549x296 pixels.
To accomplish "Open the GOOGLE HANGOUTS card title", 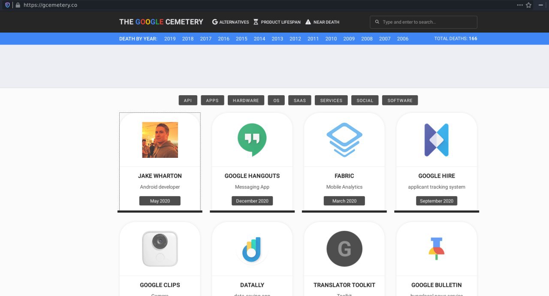I will [252, 176].
